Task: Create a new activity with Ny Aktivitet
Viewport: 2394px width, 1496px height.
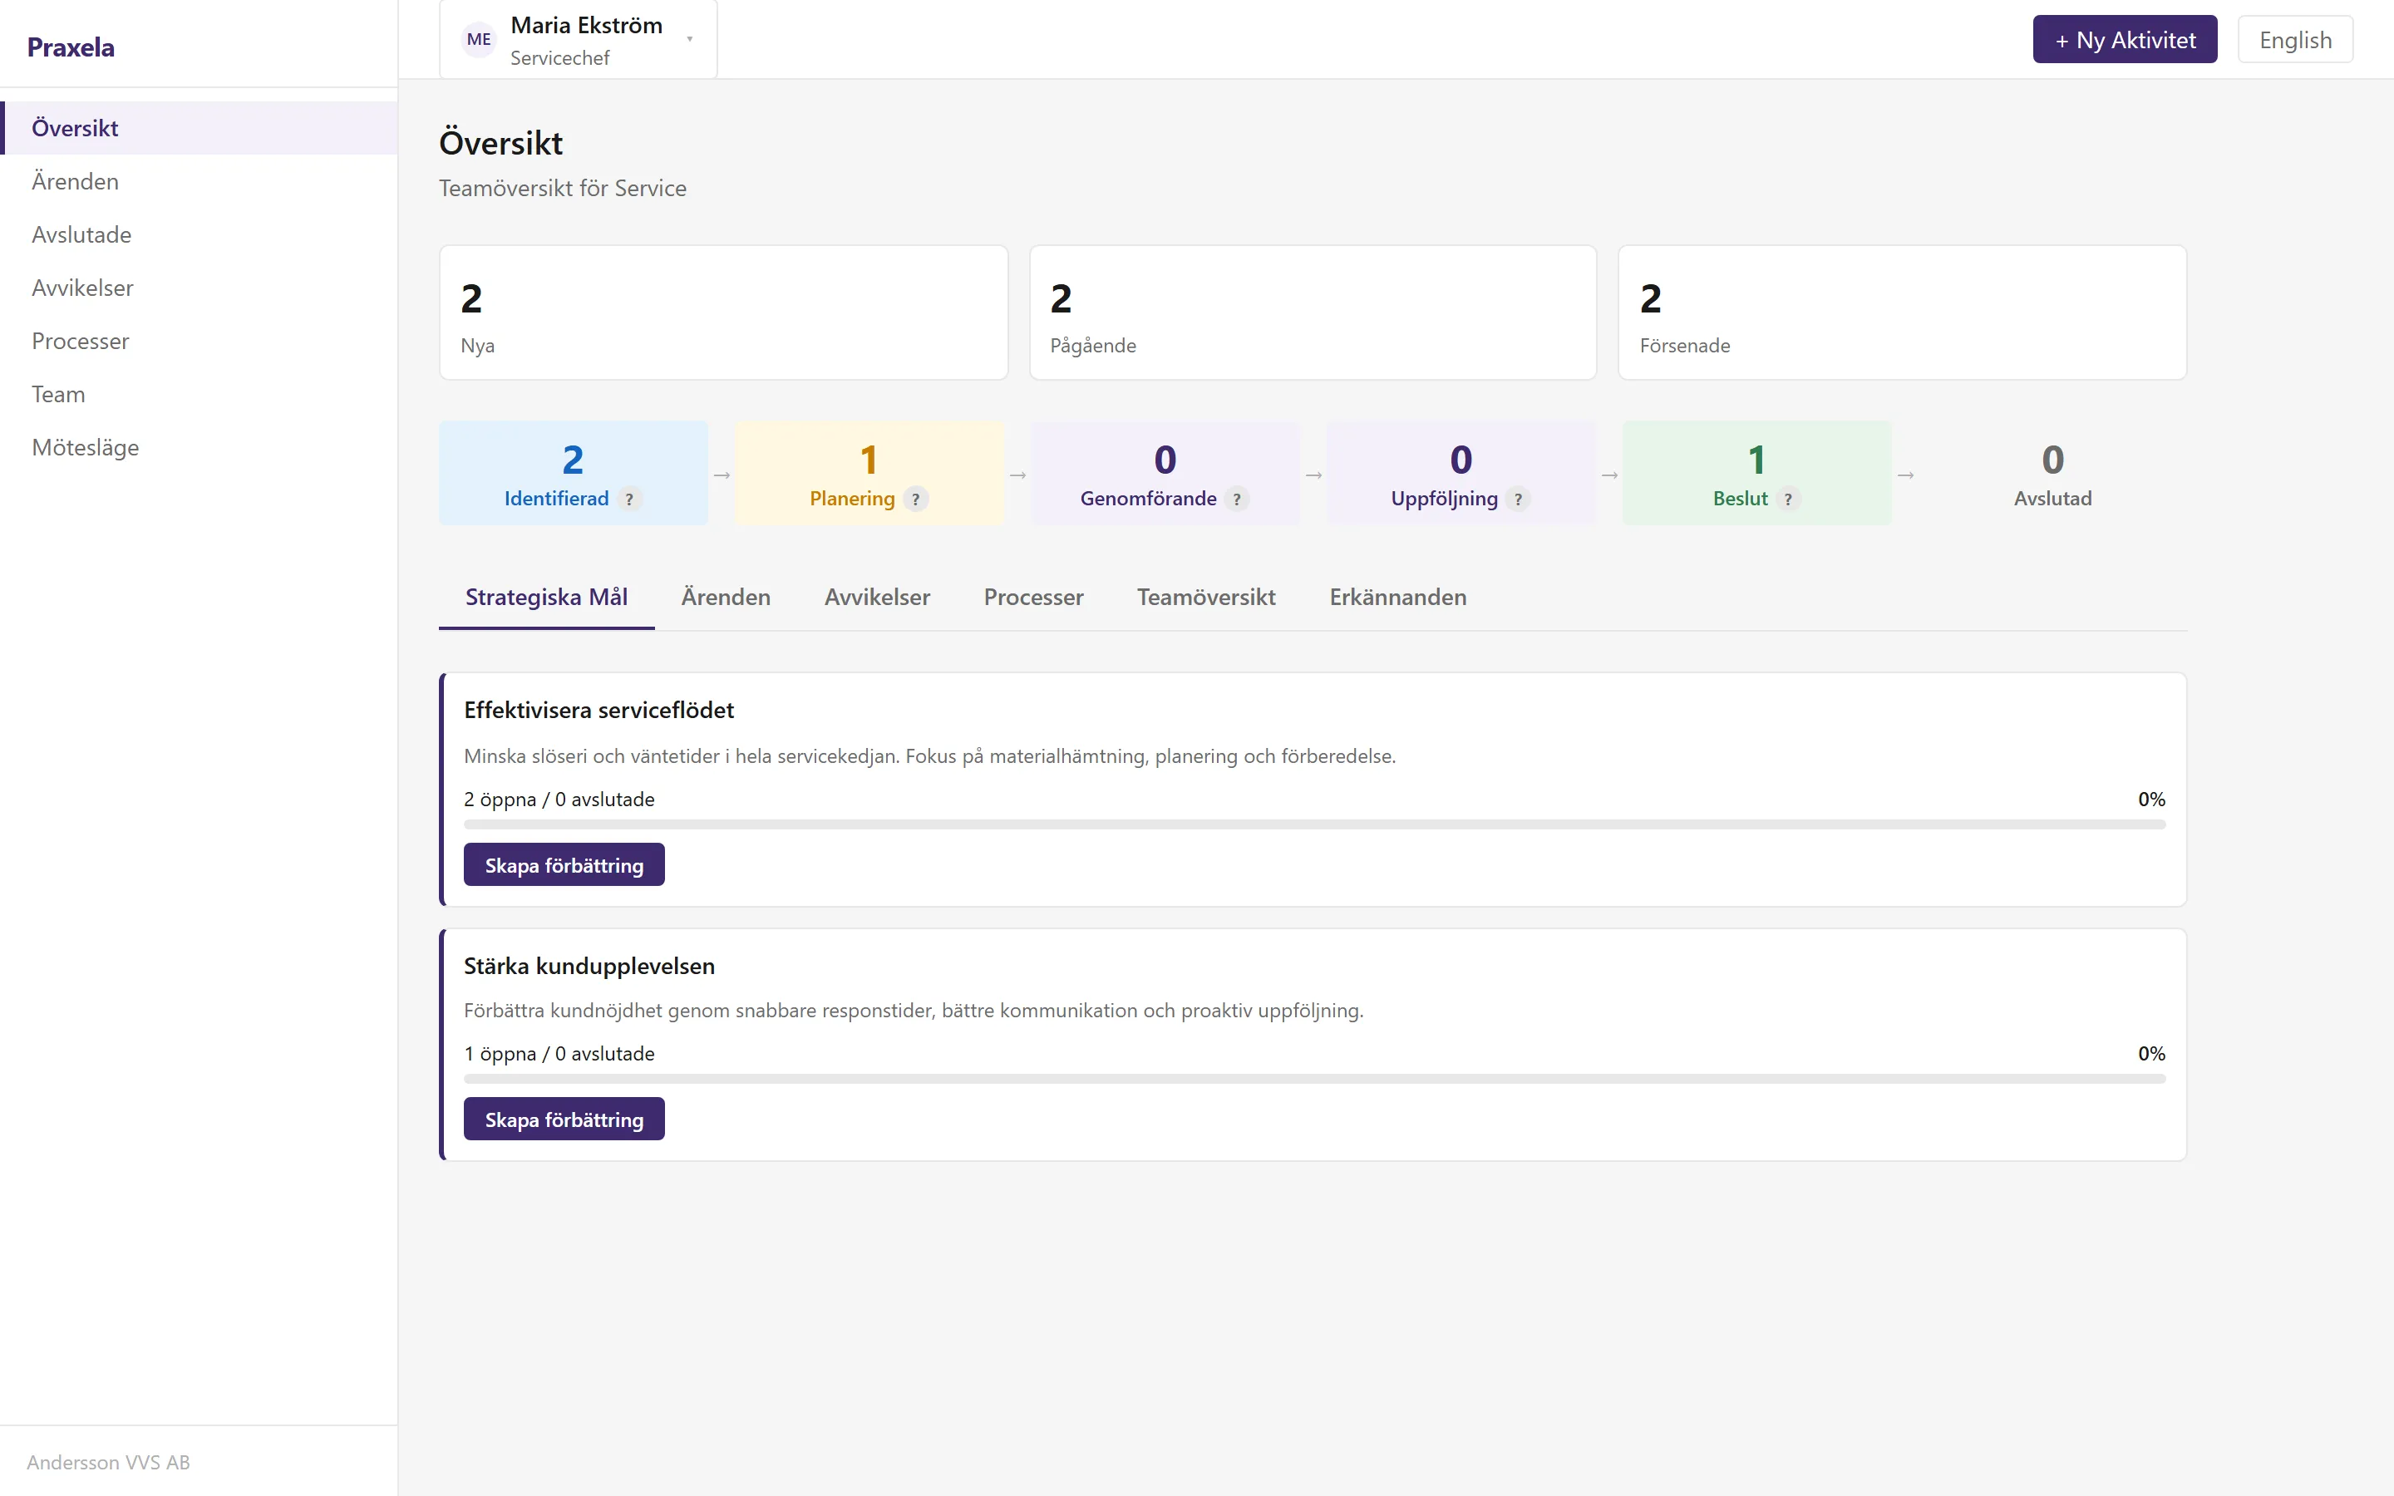Action: click(2125, 40)
